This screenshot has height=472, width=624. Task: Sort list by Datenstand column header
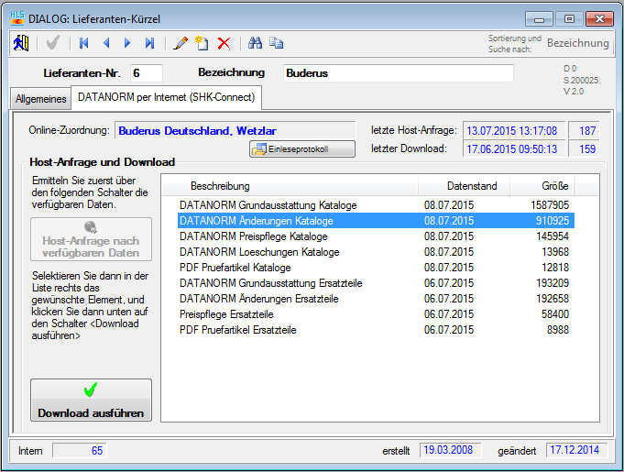(x=472, y=186)
